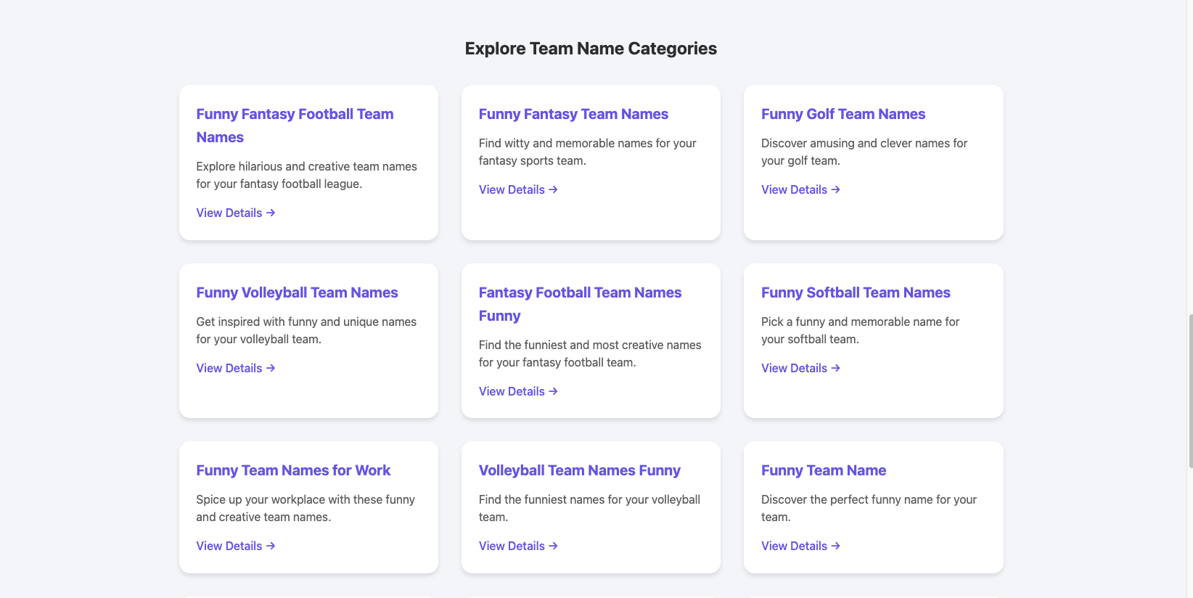Click text 'Spice up your workplace with these funny'
The height and width of the screenshot is (598, 1193).
[306, 499]
